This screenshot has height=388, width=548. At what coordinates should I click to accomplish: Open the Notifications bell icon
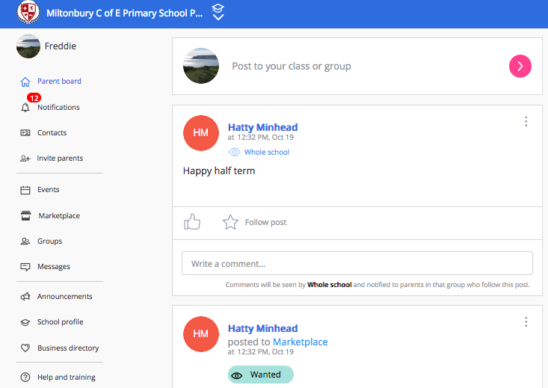click(25, 108)
